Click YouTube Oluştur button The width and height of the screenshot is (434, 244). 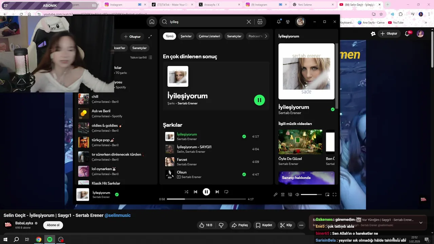(x=389, y=34)
